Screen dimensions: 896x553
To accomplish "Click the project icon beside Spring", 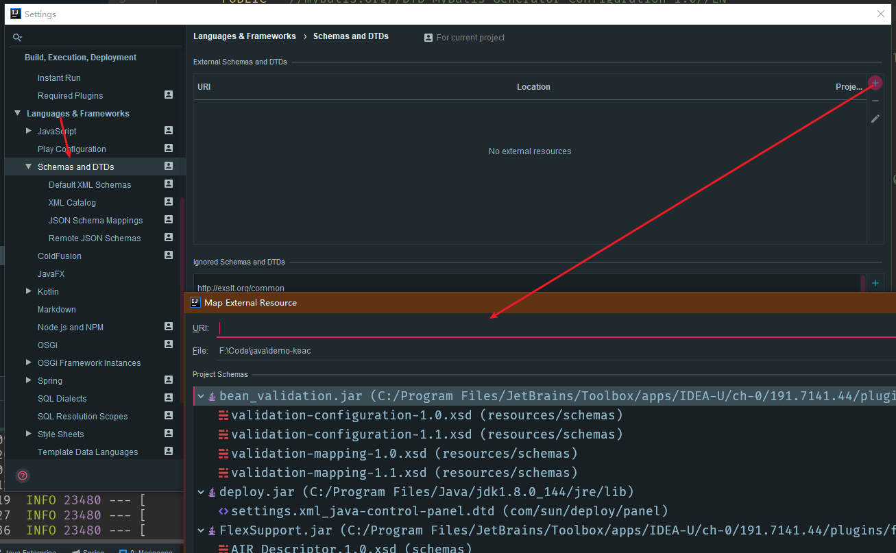I will click(169, 380).
